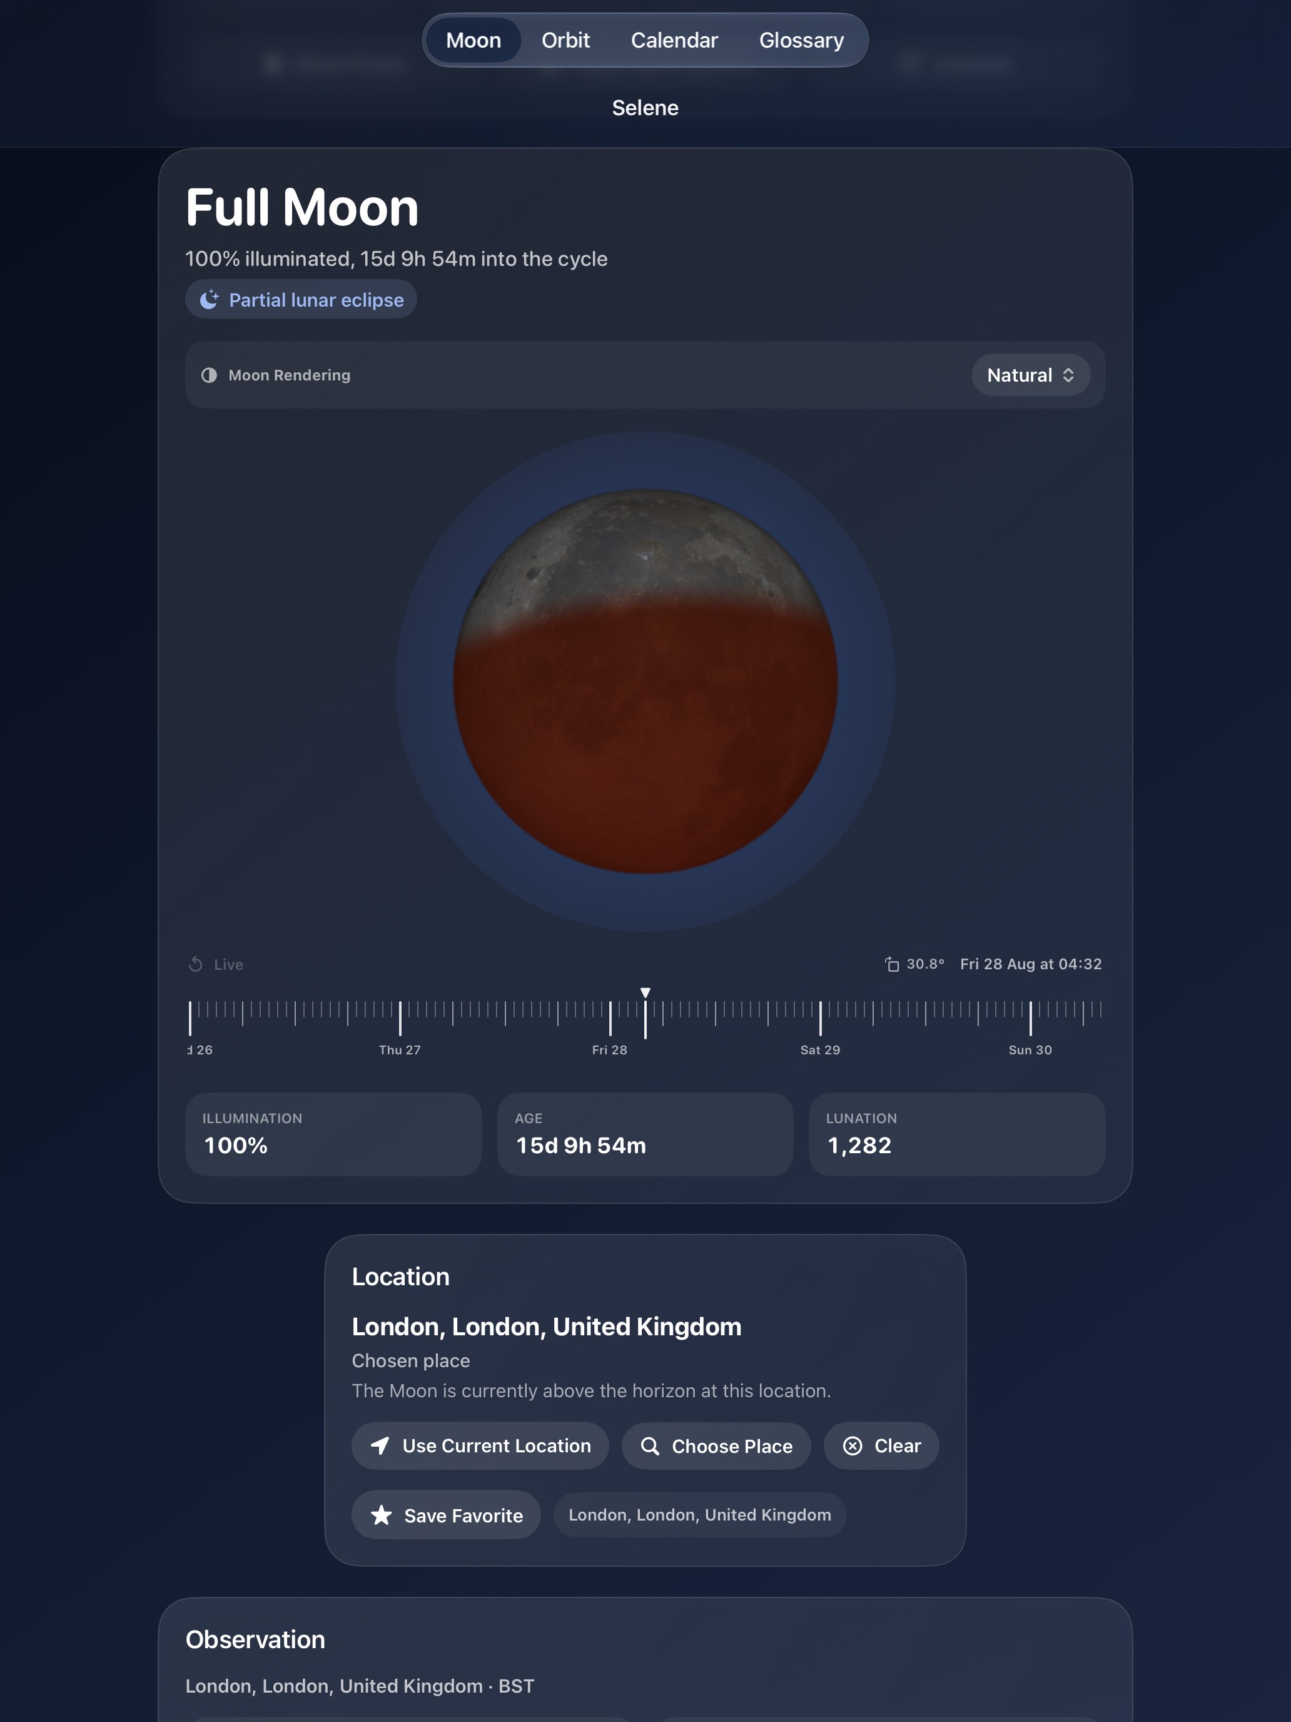1291x1722 pixels.
Task: Click the eclipse moon icon in badge
Action: (x=208, y=300)
